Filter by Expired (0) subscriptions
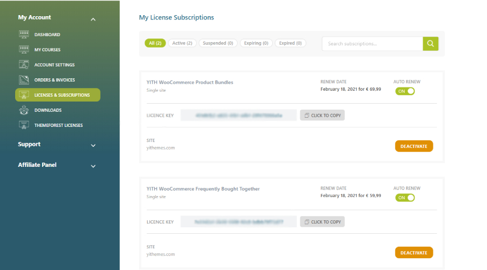This screenshot has width=487, height=270. click(x=291, y=43)
